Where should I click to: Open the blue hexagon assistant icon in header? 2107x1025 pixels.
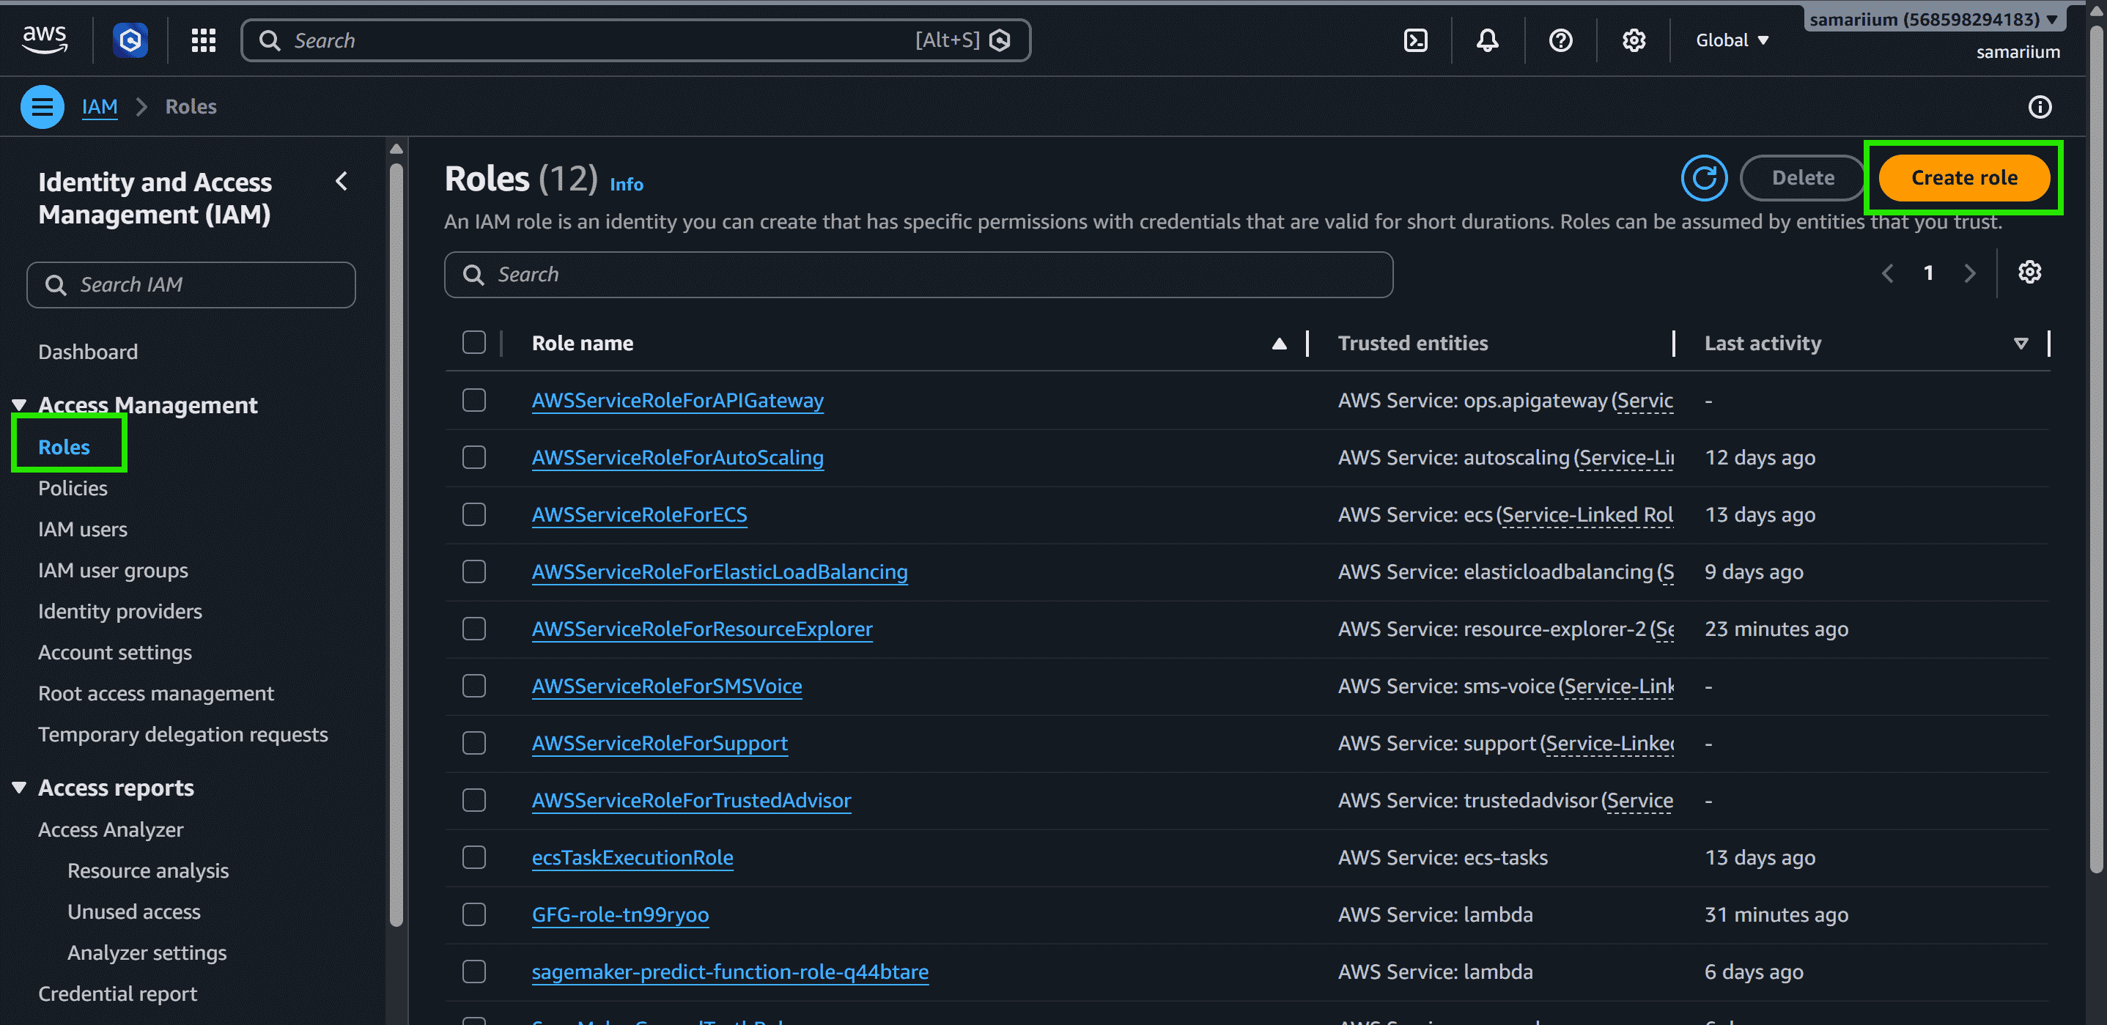coord(130,40)
